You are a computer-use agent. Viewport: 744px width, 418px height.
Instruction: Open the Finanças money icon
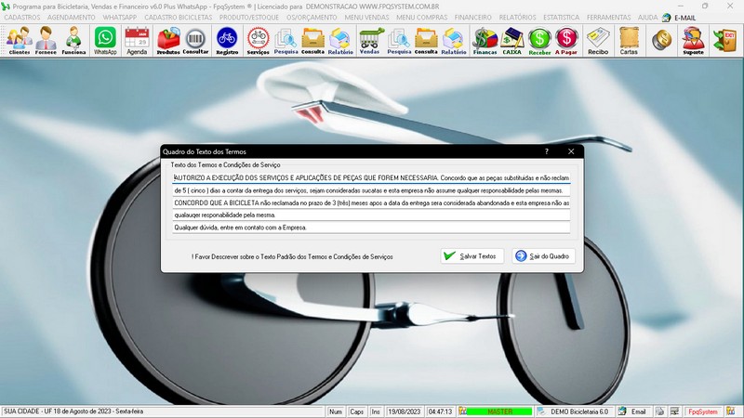click(x=485, y=41)
